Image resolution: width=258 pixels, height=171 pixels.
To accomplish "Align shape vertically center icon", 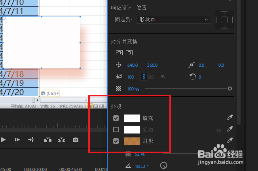I will 119,53.
